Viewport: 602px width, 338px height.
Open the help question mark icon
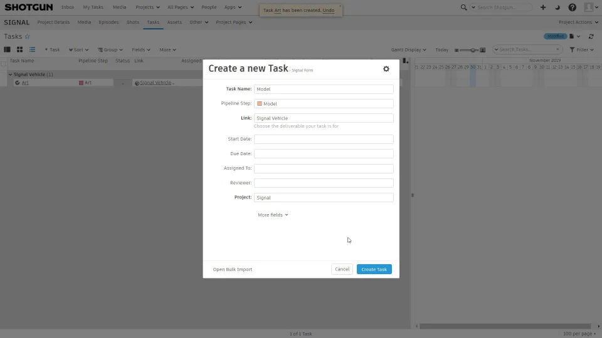[572, 8]
